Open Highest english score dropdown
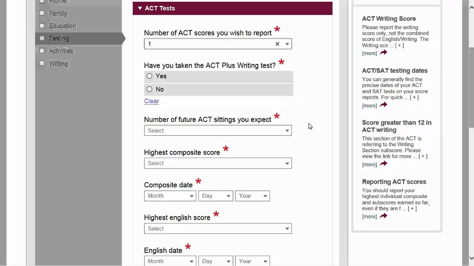The height and width of the screenshot is (266, 474). pyautogui.click(x=218, y=229)
